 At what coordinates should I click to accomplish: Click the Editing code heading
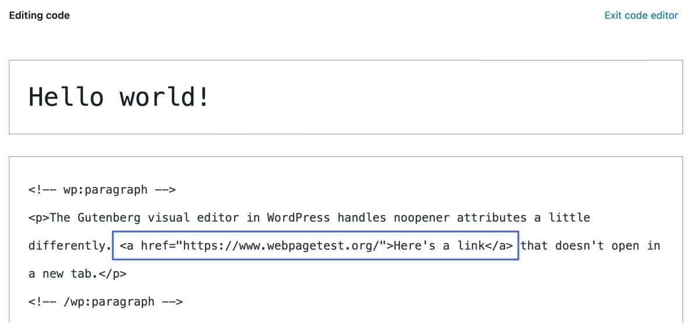click(39, 16)
